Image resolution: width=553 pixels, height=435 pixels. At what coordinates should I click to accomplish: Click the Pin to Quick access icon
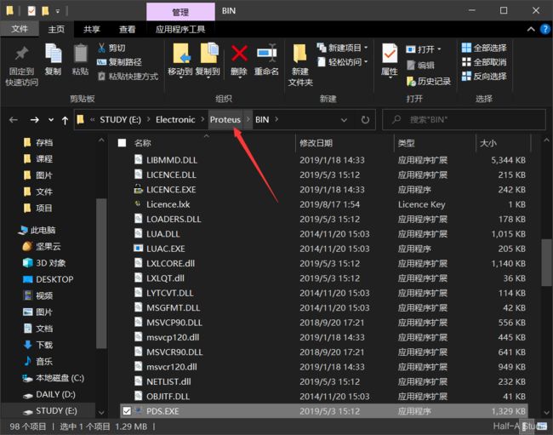coord(21,54)
